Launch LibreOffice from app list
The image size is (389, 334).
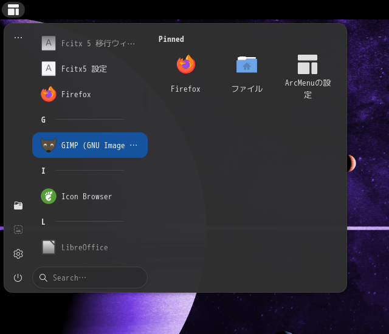point(90,247)
